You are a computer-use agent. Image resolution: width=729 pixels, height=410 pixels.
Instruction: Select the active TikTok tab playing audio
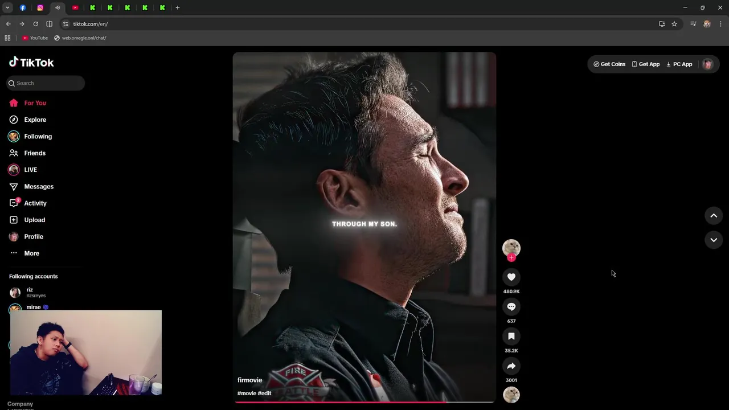click(x=58, y=7)
